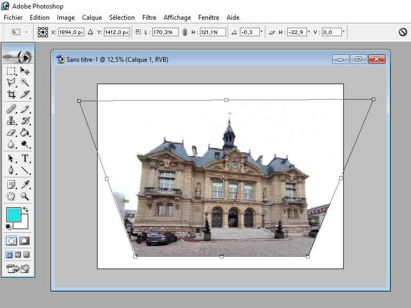Choose the Paint Bucket tool
Viewport: 411px width, 308px height.
coord(25,132)
